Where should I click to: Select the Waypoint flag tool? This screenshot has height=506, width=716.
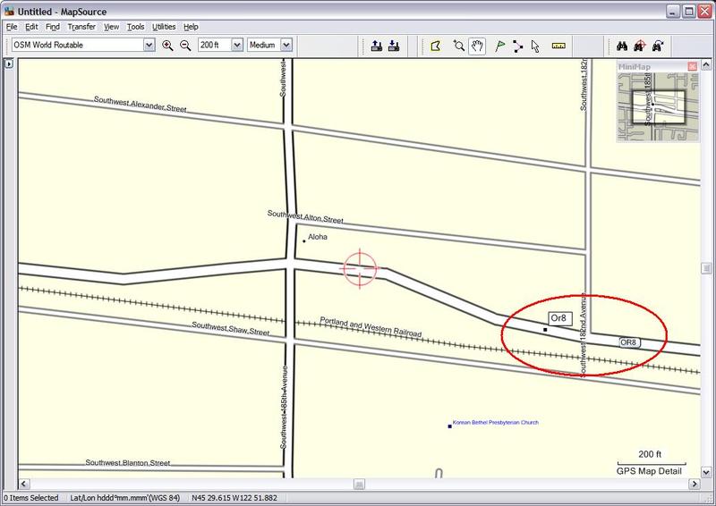tap(500, 46)
